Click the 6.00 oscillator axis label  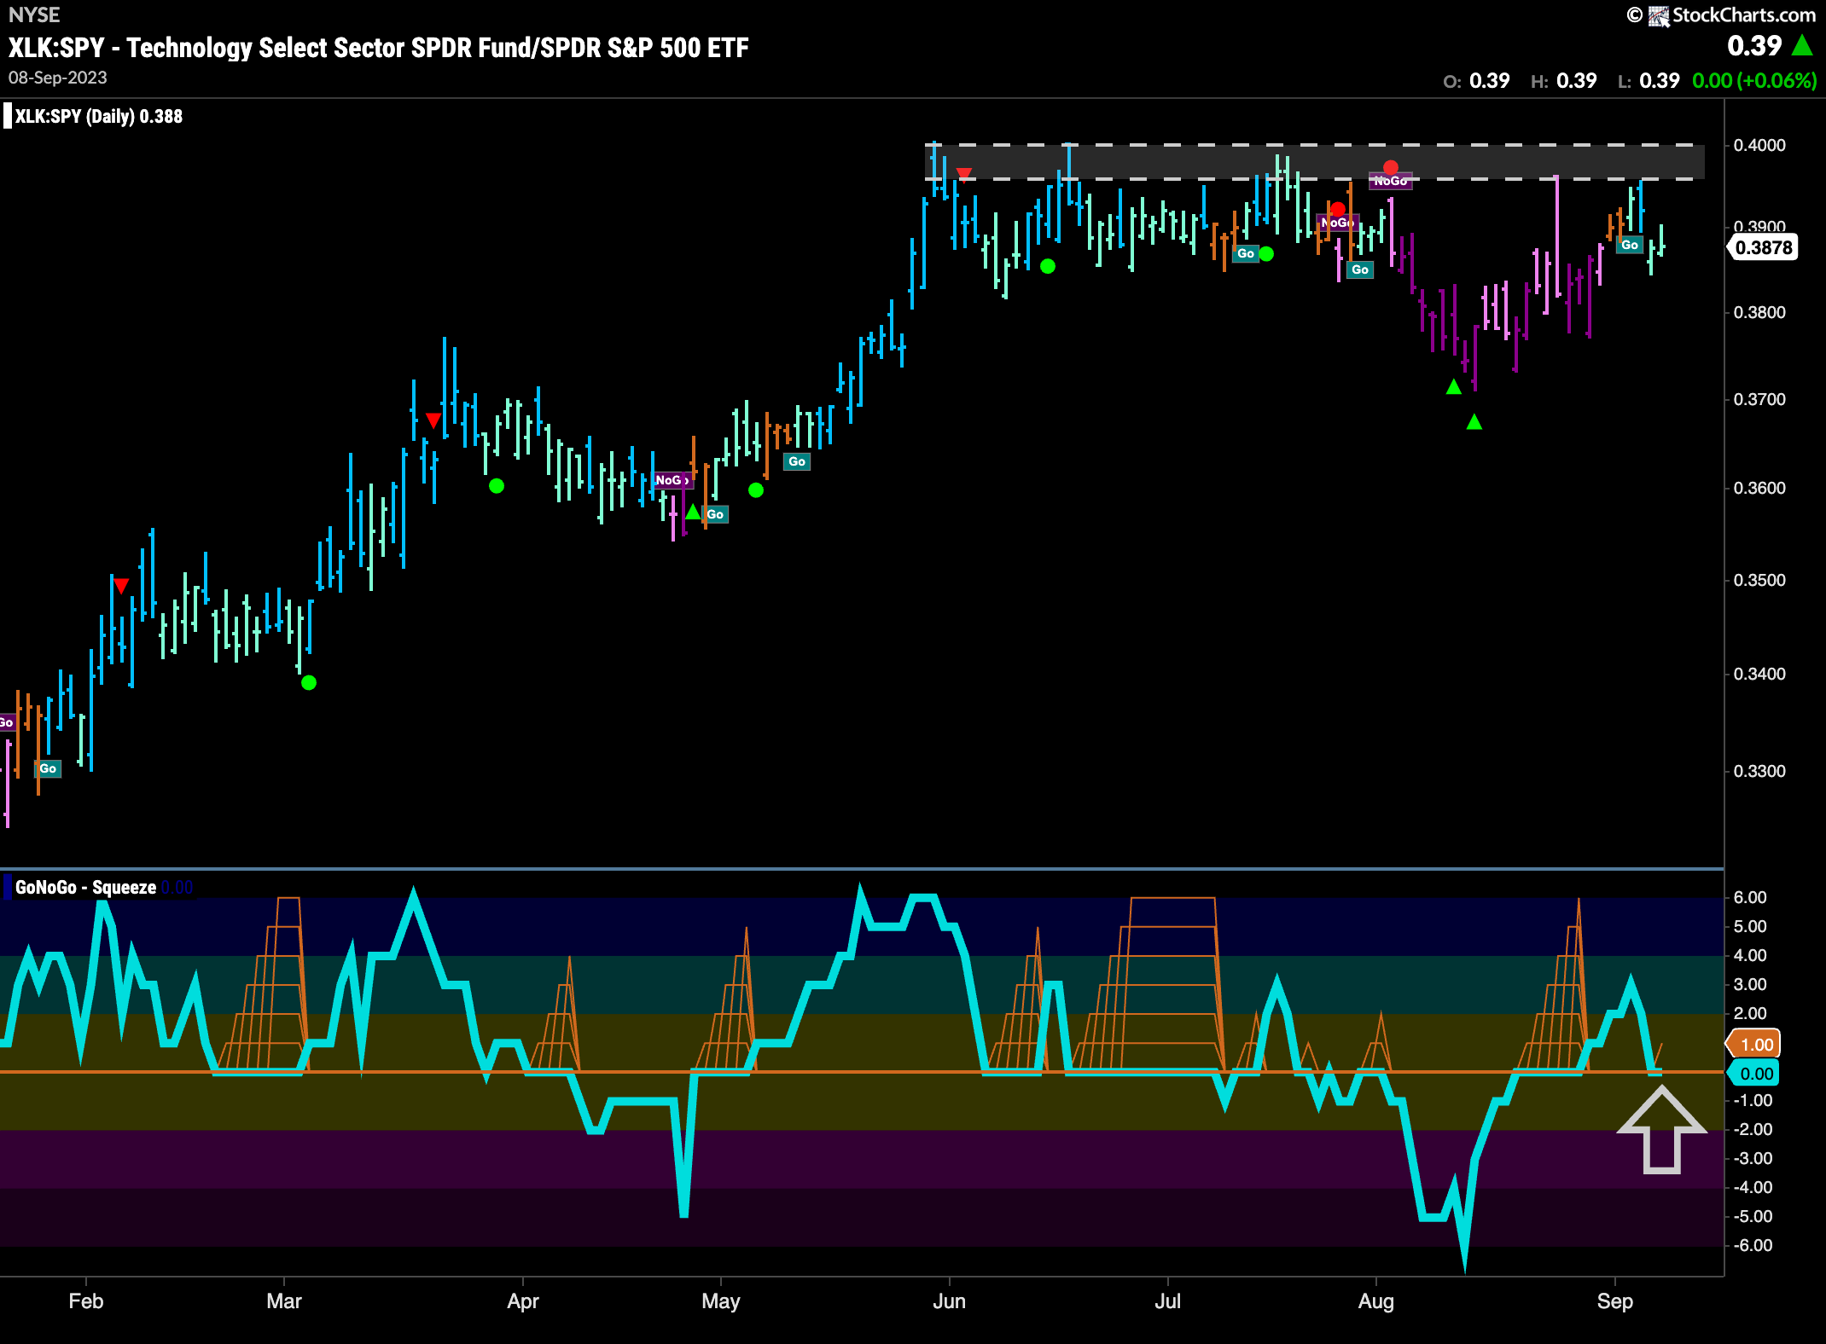click(x=1750, y=897)
